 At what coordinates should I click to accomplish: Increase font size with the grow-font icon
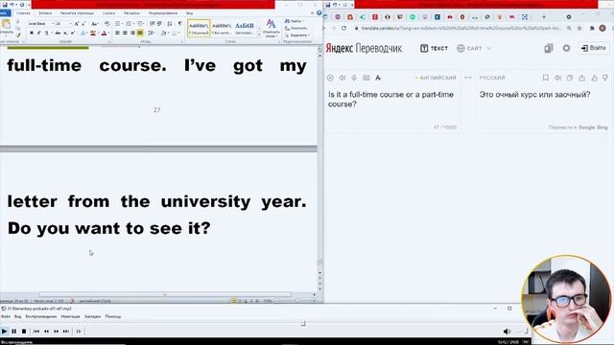click(x=77, y=24)
